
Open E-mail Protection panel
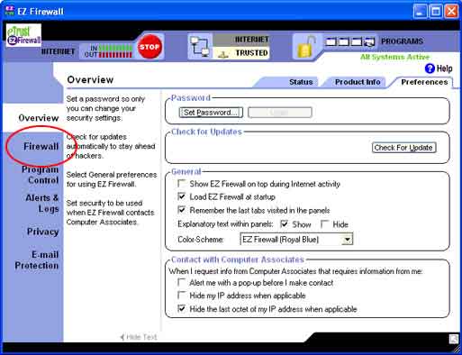(x=37, y=259)
